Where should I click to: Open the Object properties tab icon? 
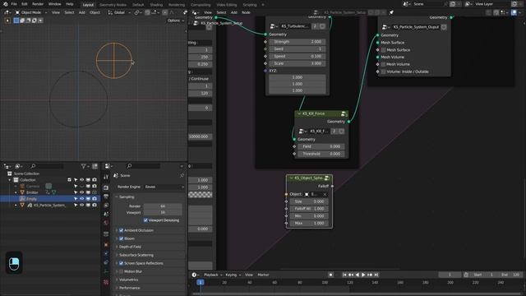pos(106,245)
